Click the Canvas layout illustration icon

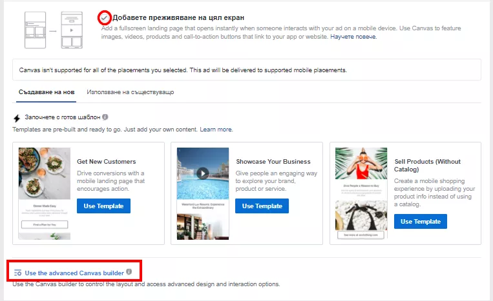tap(54, 30)
